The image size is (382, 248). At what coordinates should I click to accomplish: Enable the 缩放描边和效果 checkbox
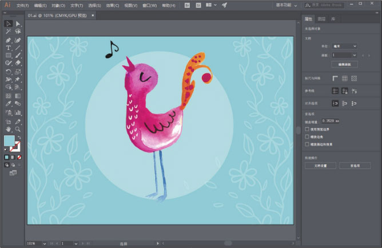(308, 145)
